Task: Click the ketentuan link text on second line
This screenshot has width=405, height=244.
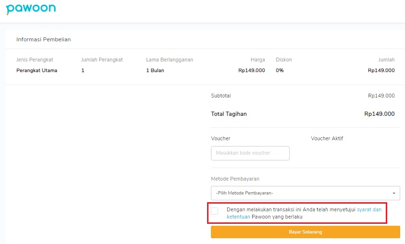Action: click(x=238, y=217)
